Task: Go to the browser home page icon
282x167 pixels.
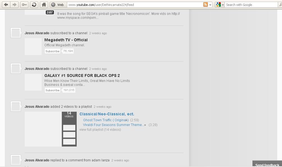Action: click(44, 5)
